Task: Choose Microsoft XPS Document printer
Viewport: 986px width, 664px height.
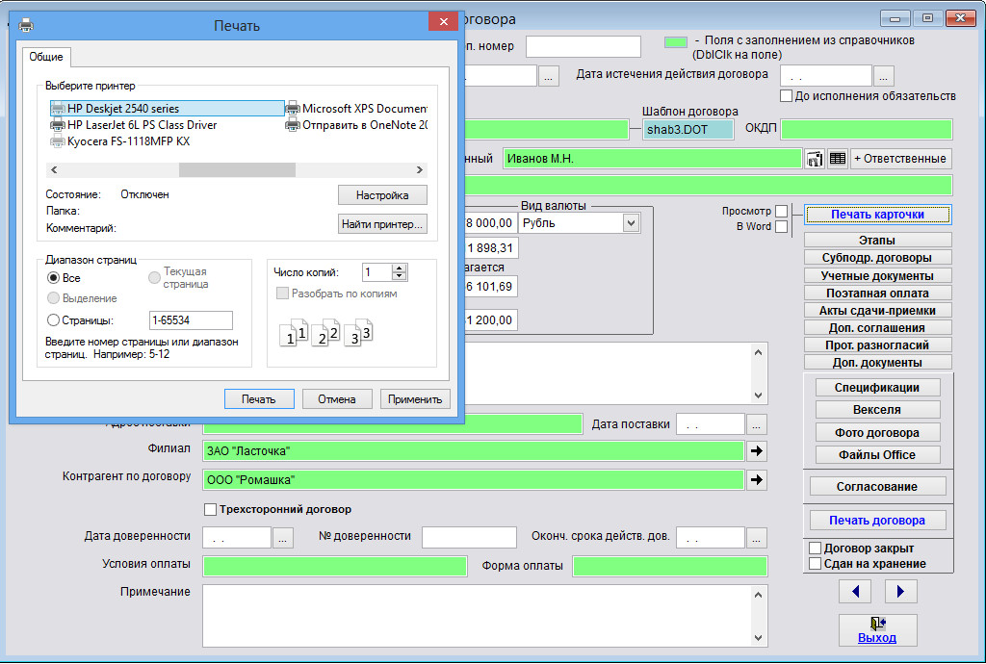Action: point(363,109)
